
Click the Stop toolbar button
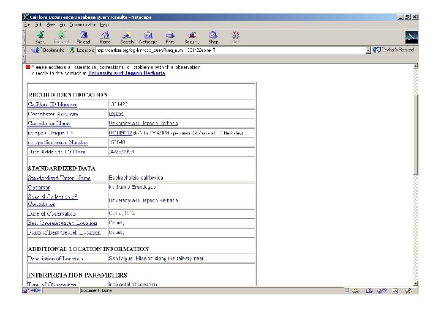pos(235,37)
